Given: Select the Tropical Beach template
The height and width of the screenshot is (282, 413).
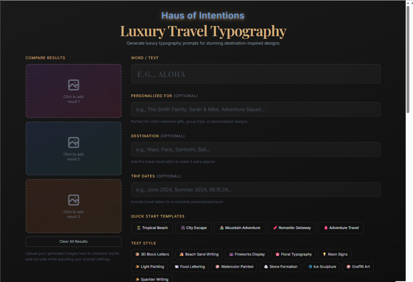Looking at the screenshot, I should (x=152, y=228).
